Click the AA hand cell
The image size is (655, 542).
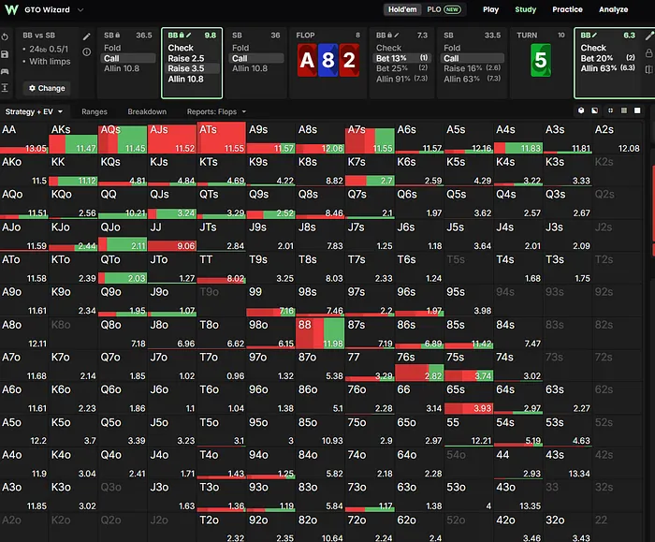[24, 138]
